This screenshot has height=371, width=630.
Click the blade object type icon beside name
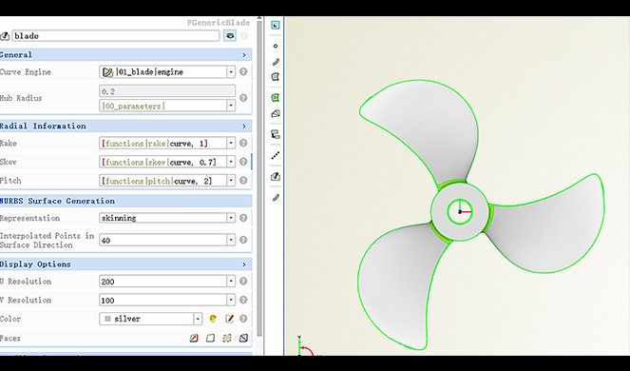point(5,36)
